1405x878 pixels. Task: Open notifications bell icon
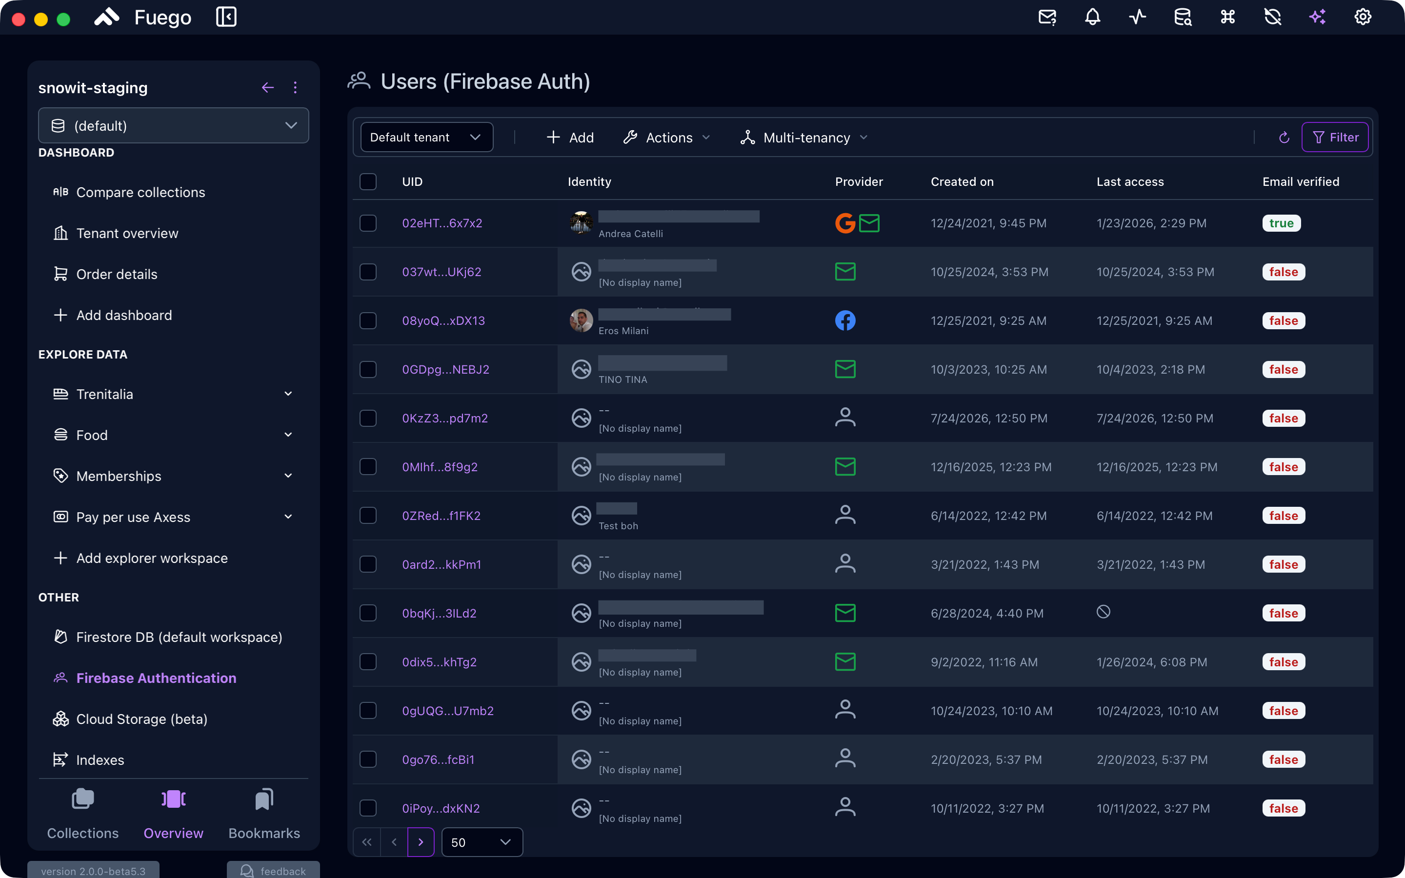click(1093, 17)
